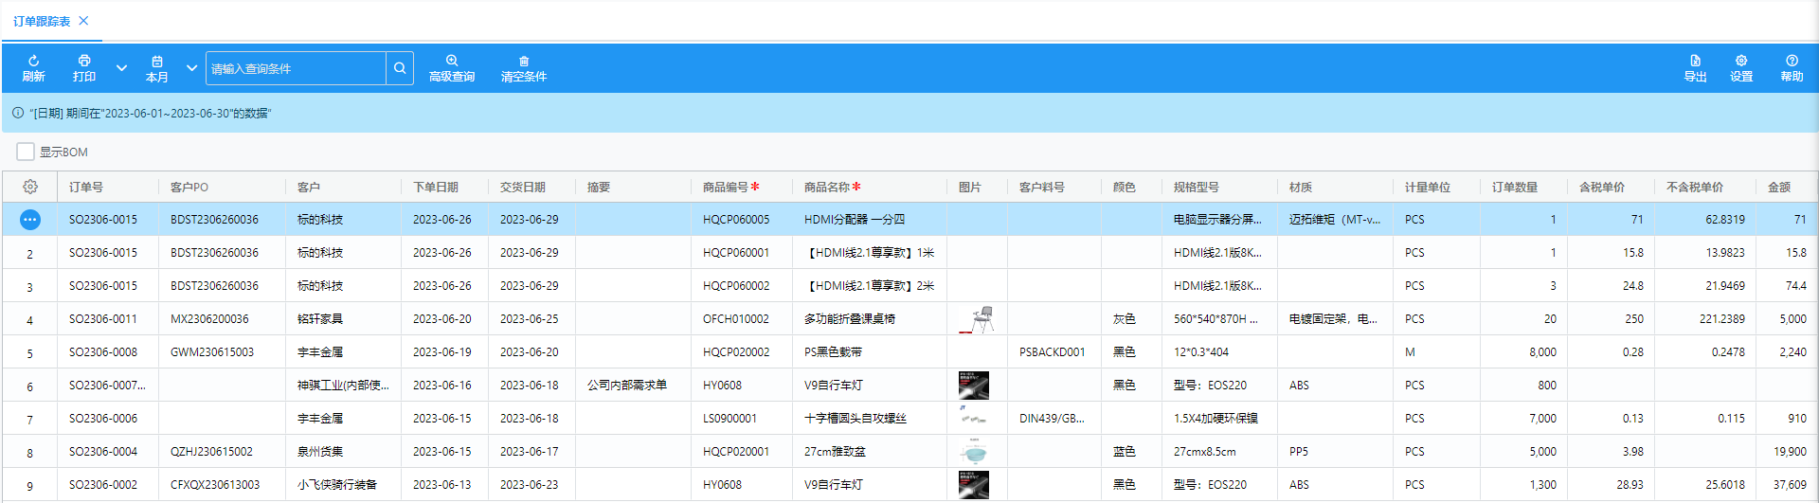1819x503 pixels.
Task: Open settings (设置) in toolbar
Action: click(x=1741, y=62)
